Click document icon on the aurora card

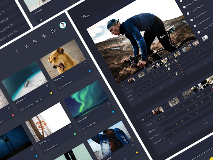(x=109, y=104)
